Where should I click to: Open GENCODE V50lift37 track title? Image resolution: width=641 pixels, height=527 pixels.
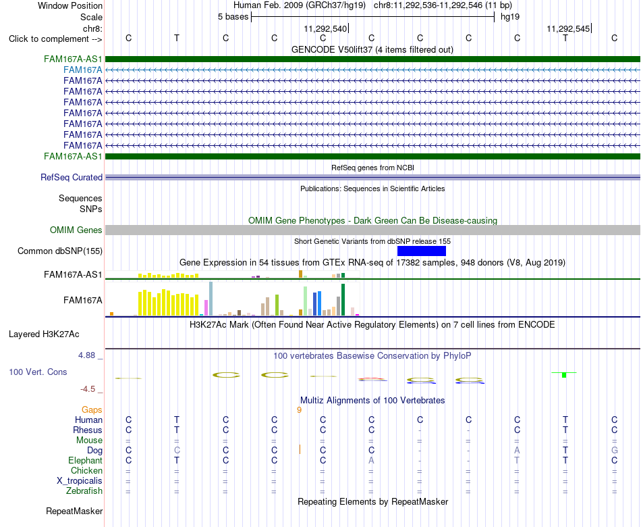pyautogui.click(x=372, y=49)
